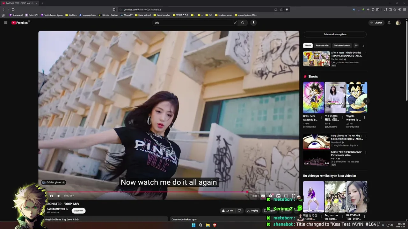
Task: Open Language learn bookmark
Action: pyautogui.click(x=87, y=15)
